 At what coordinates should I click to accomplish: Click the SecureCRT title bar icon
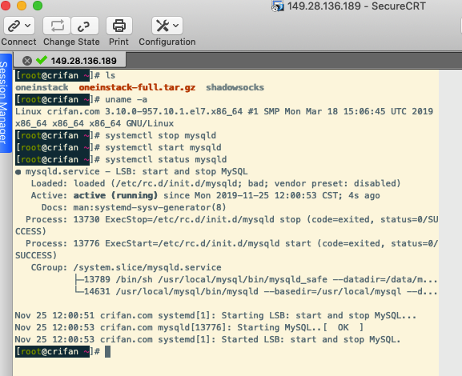[x=278, y=6]
